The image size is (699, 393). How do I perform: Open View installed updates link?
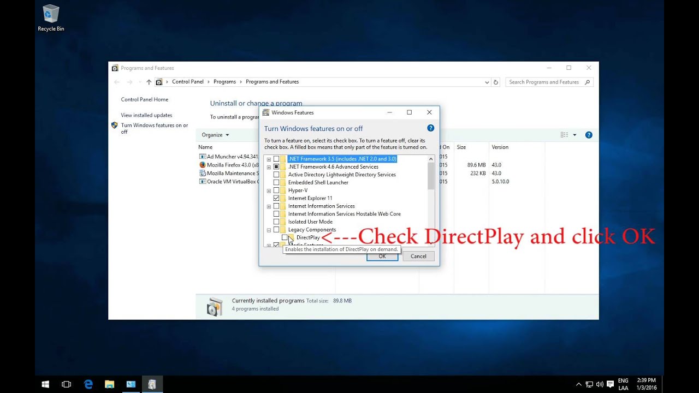[146, 115]
